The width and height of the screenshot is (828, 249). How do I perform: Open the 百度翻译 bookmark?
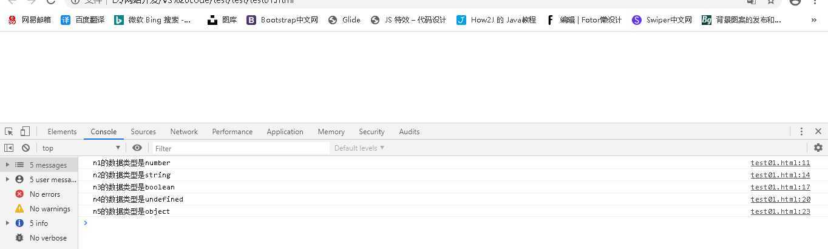[x=83, y=20]
